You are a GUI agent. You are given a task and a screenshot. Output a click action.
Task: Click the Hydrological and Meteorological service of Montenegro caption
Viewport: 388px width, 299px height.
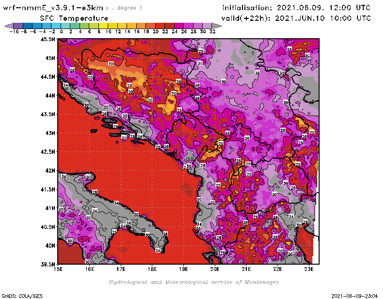point(194,282)
